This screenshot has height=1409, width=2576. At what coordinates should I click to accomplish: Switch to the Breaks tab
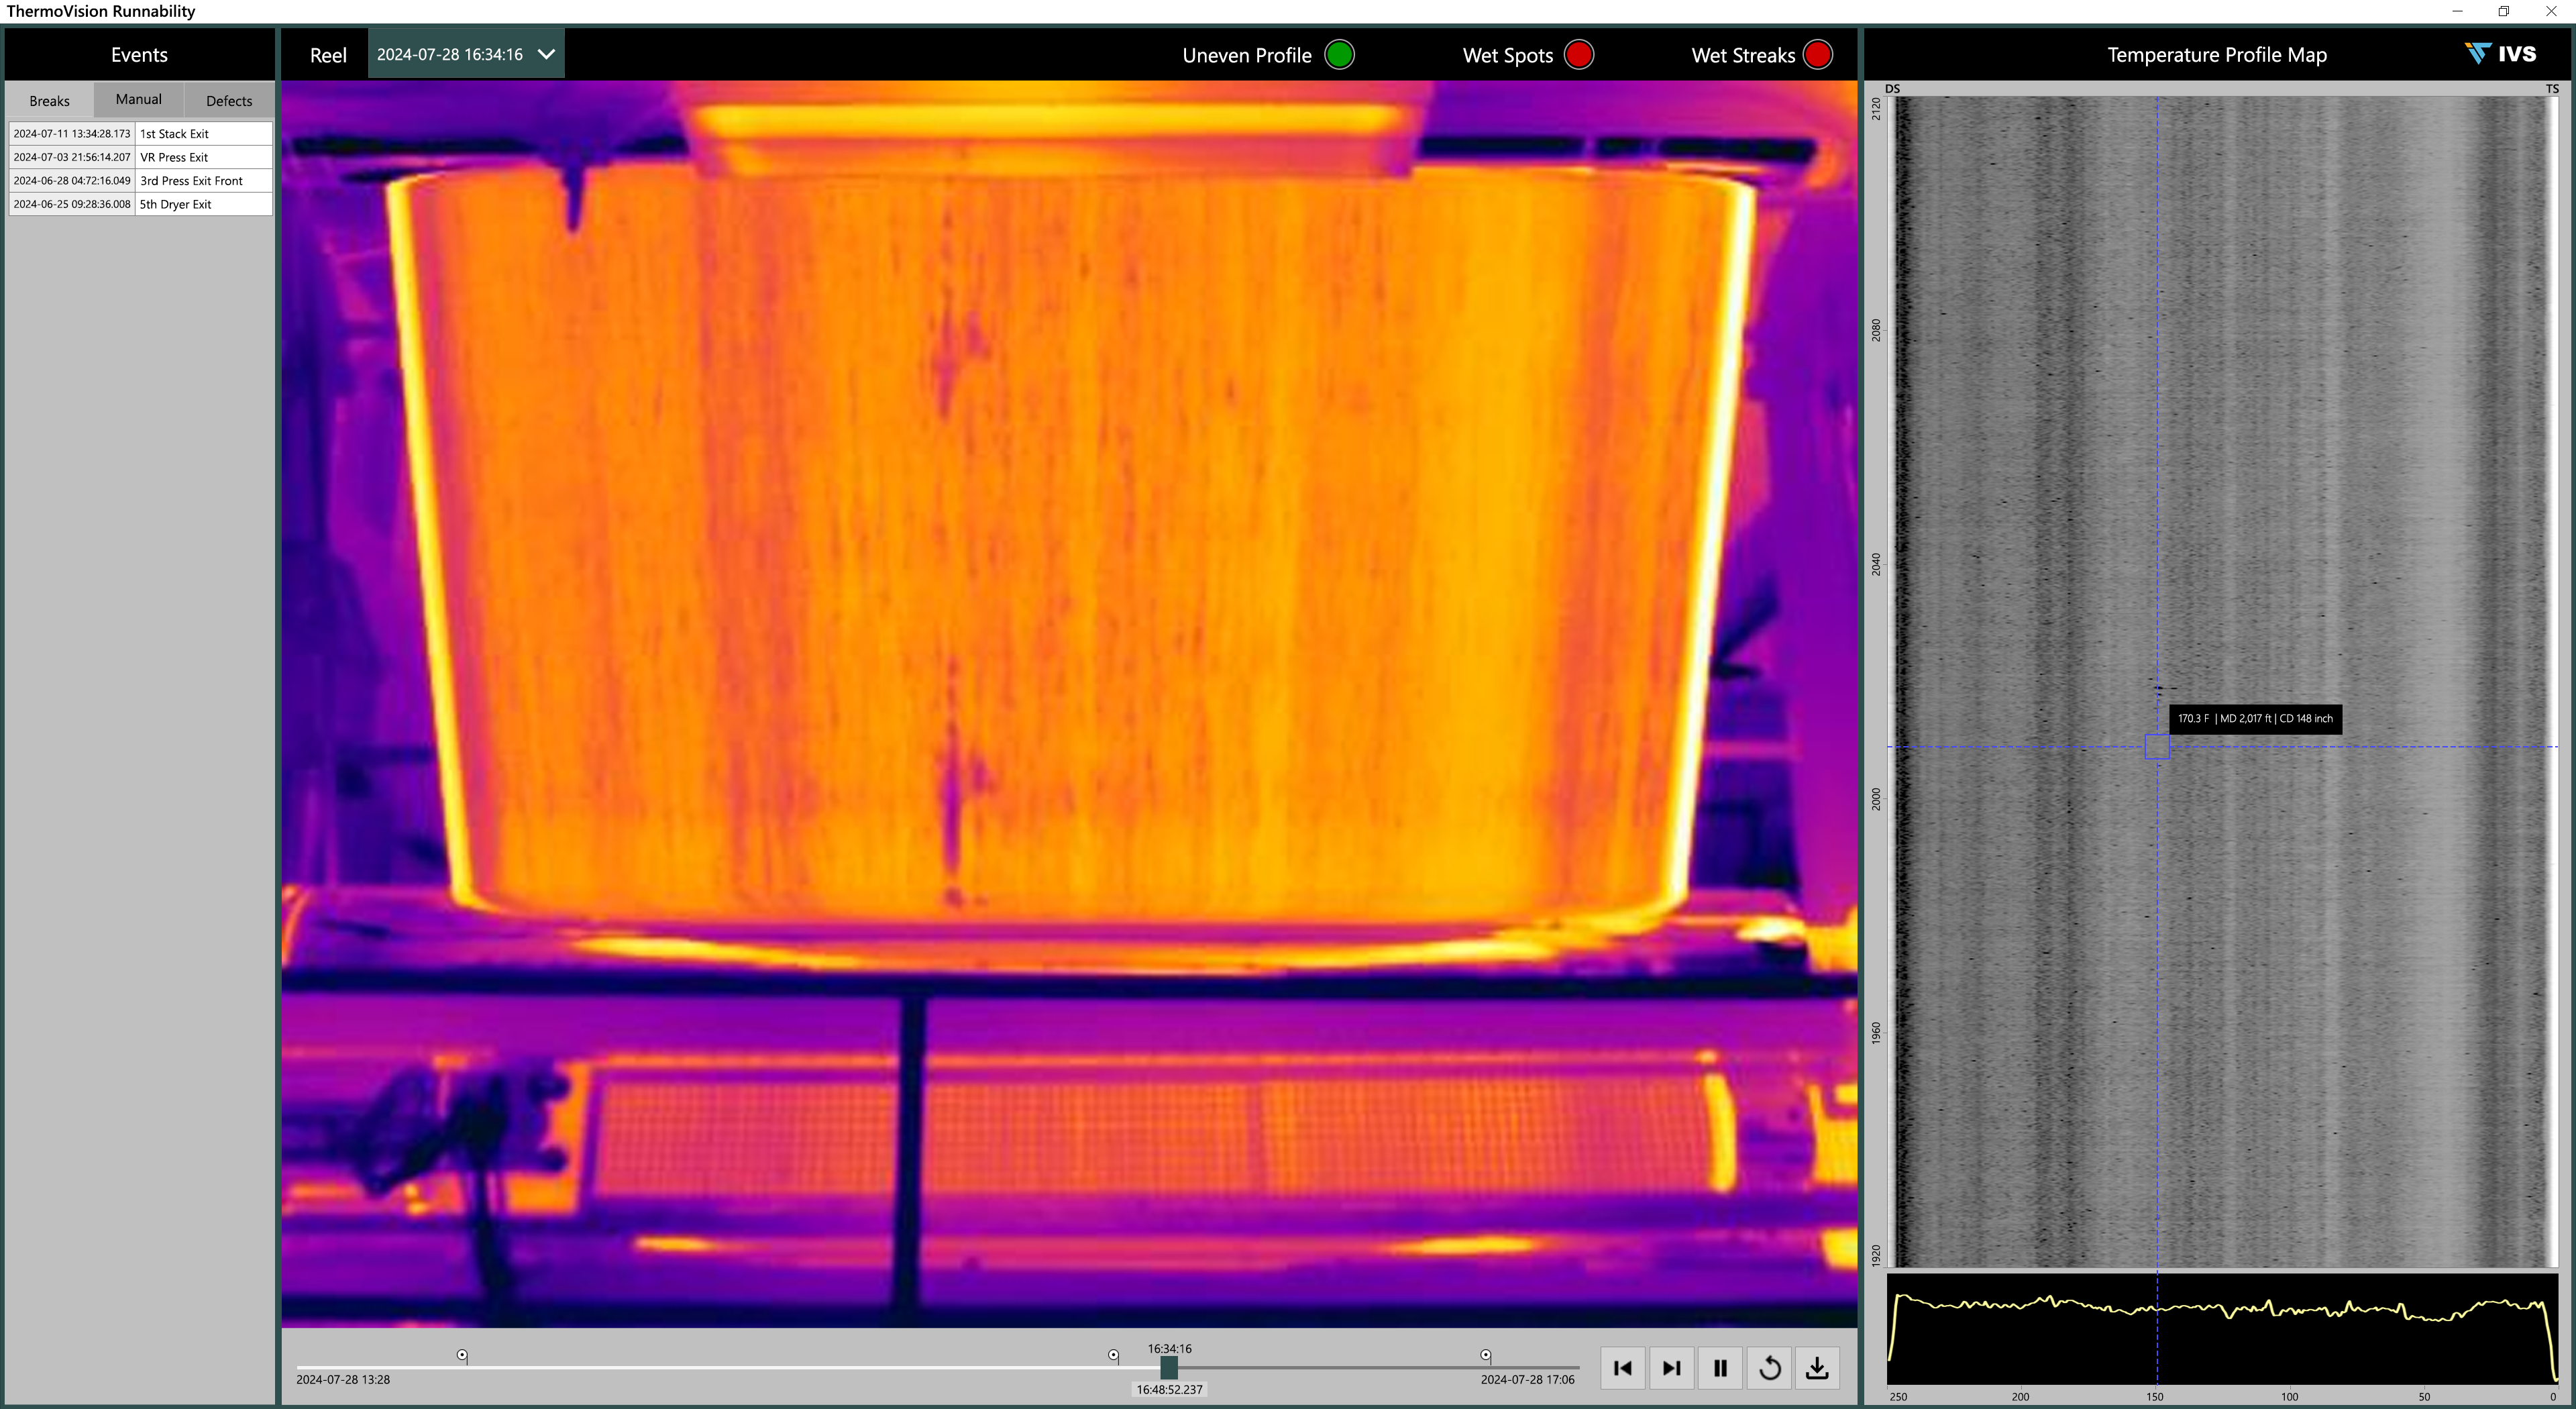coord(49,100)
